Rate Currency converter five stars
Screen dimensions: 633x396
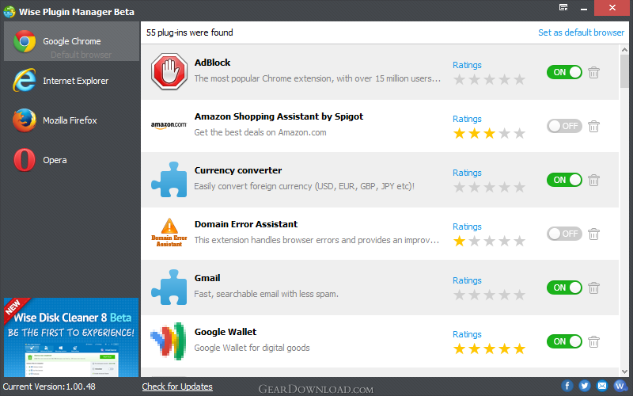pos(520,188)
